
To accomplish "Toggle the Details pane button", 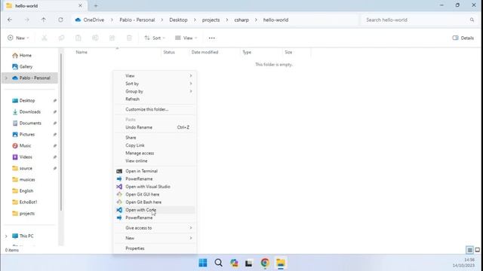I will (x=463, y=38).
